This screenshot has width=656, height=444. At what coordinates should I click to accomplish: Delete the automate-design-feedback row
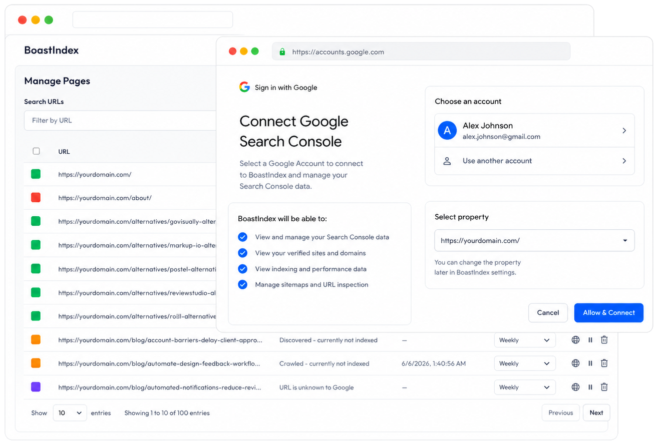[604, 363]
